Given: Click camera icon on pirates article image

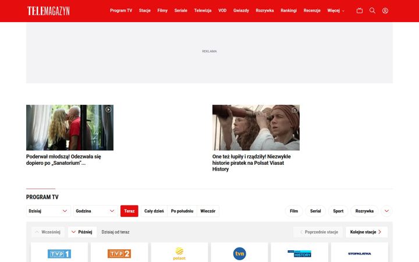Looking at the screenshot, I should (294, 109).
